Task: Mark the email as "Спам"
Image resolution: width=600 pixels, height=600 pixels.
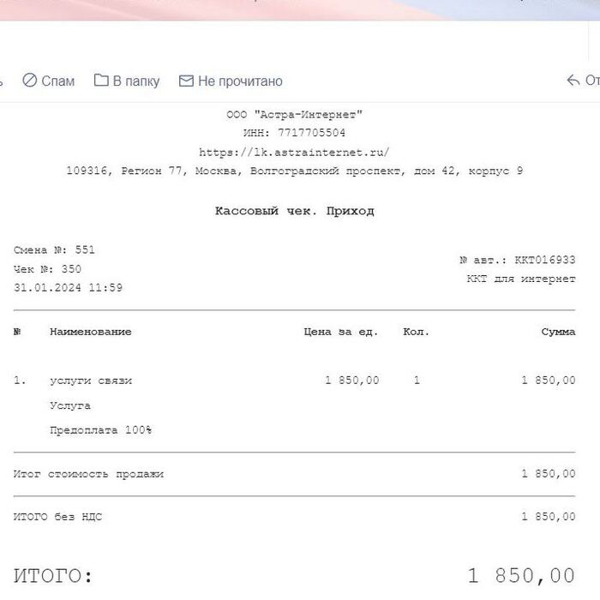Action: tap(57, 81)
